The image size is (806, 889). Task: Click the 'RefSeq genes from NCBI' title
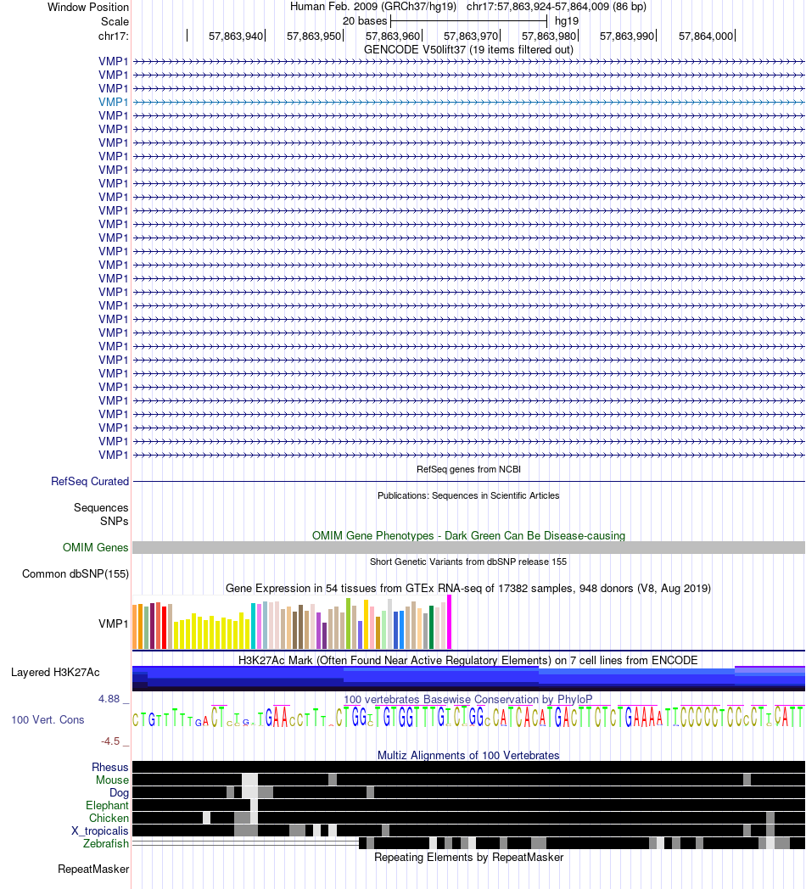coord(468,469)
